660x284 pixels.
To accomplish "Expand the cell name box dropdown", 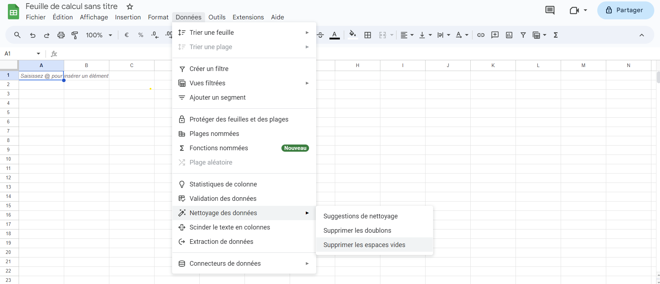I will tap(38, 53).
